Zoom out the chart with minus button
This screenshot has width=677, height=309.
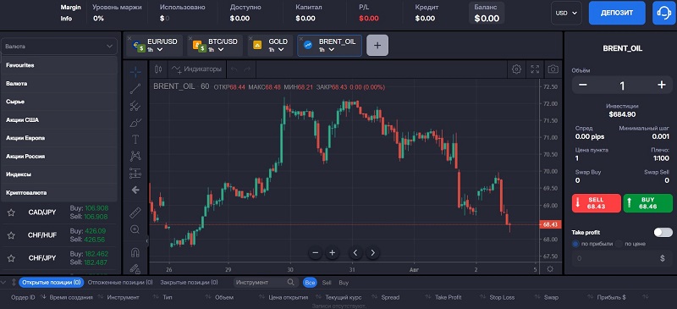315,253
